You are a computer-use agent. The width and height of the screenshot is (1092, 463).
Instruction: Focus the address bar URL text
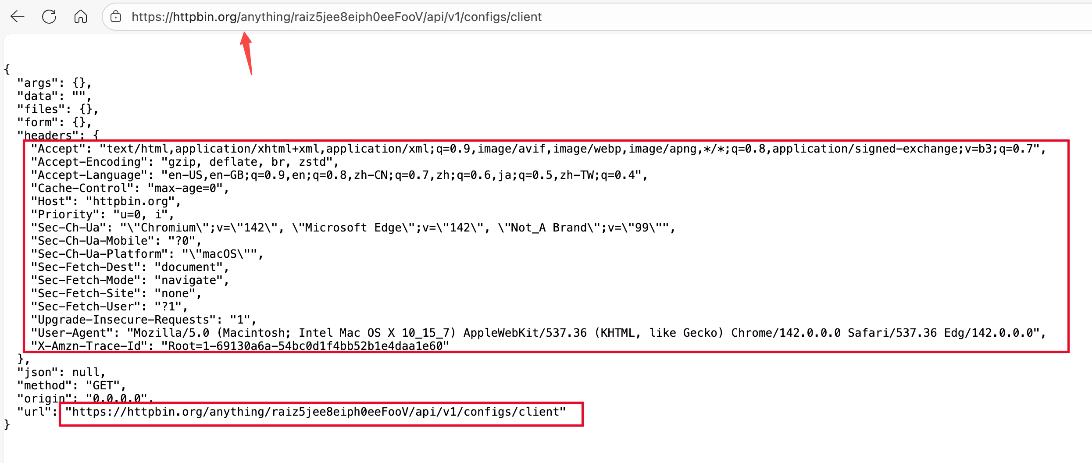pos(336,17)
